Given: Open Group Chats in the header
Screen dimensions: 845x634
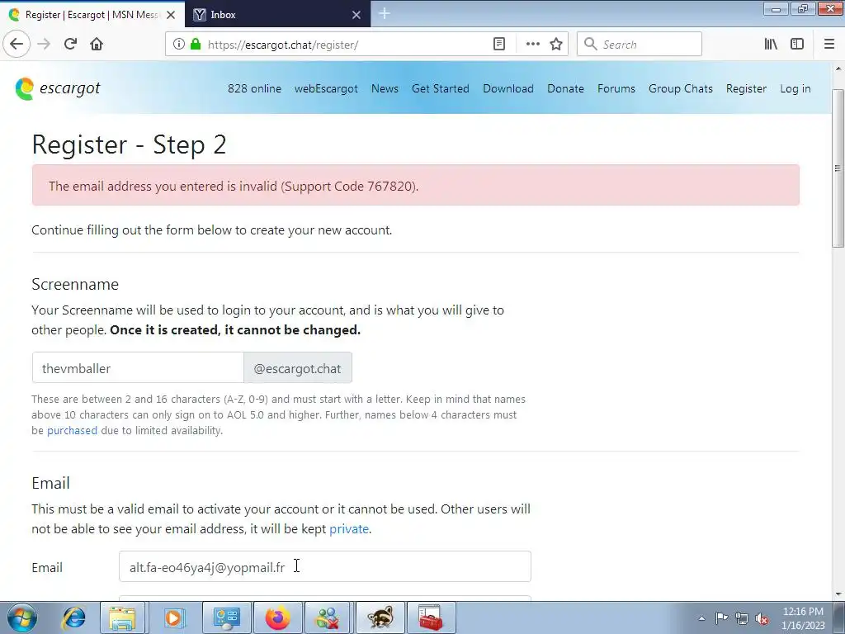Looking at the screenshot, I should (681, 88).
